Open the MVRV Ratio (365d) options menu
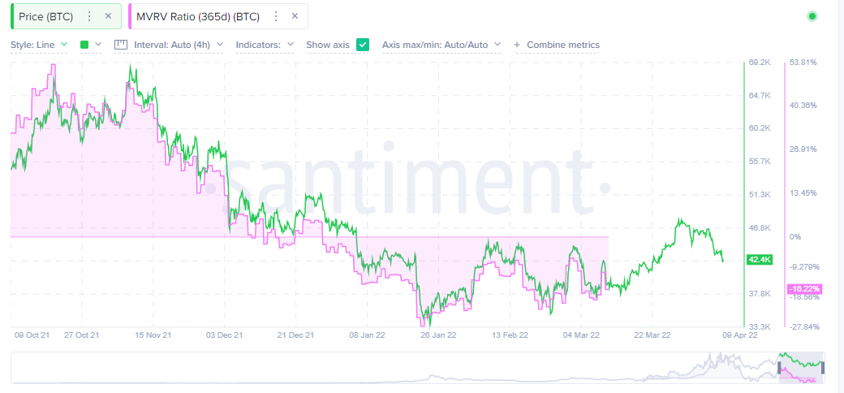Viewport: 844px width, 393px height. tap(276, 17)
